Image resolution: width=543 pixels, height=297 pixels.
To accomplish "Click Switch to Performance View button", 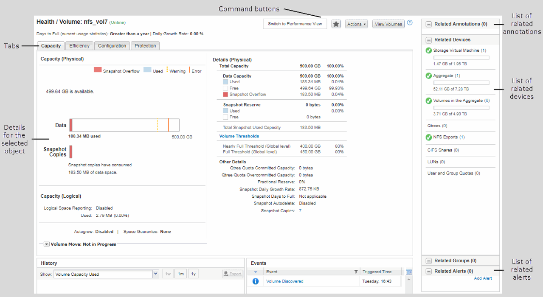I will click(295, 24).
